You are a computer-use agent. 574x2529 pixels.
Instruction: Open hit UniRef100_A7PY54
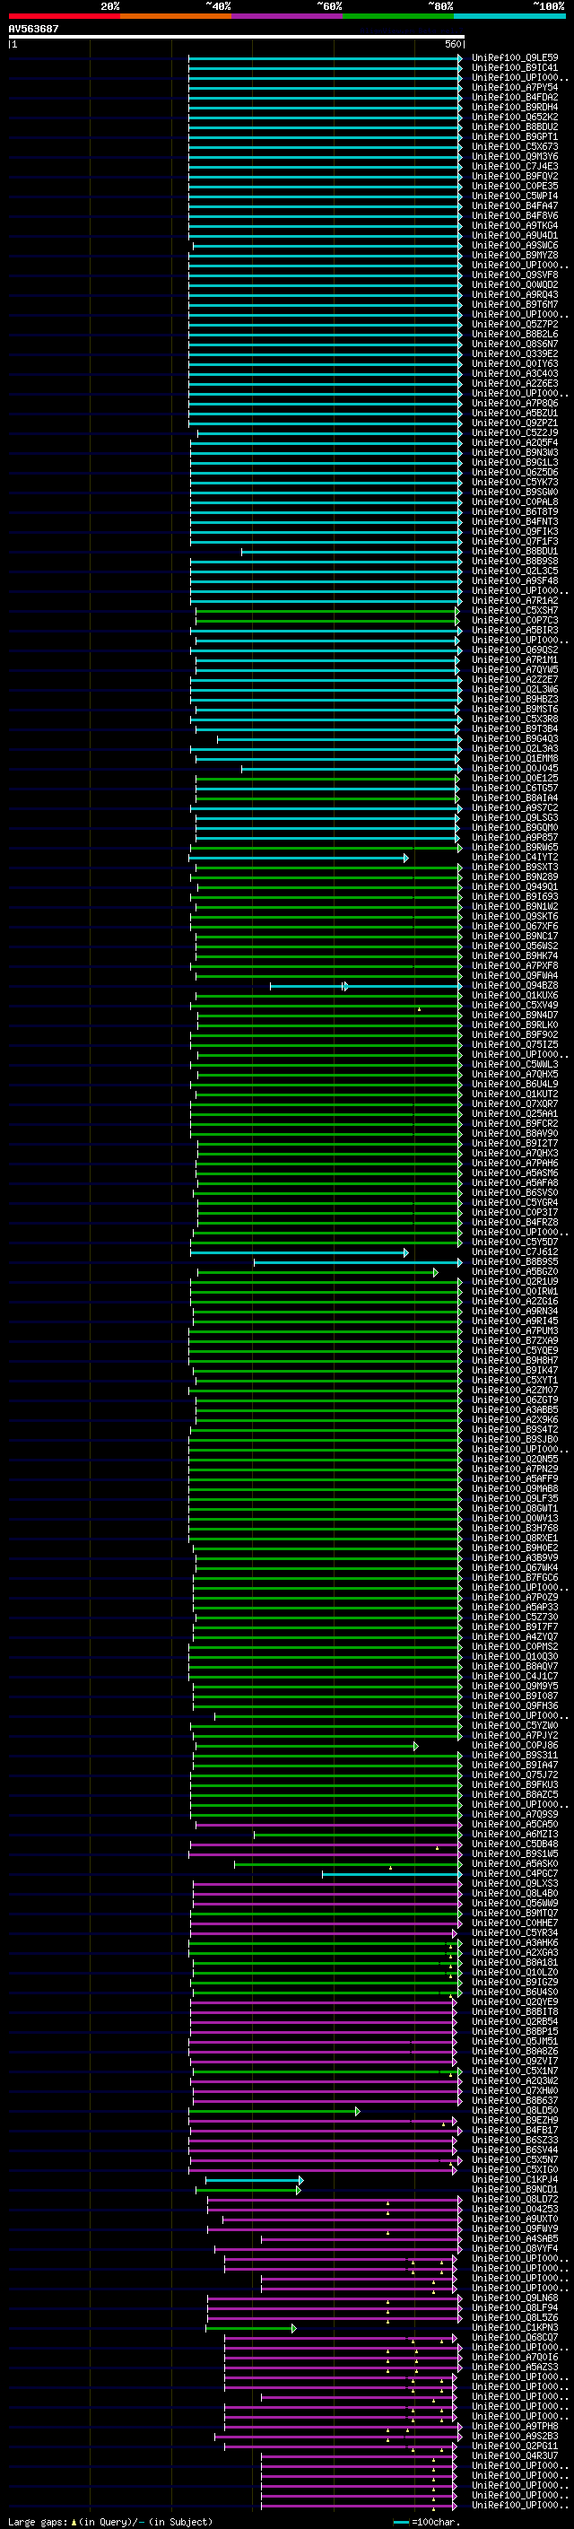coord(515,87)
